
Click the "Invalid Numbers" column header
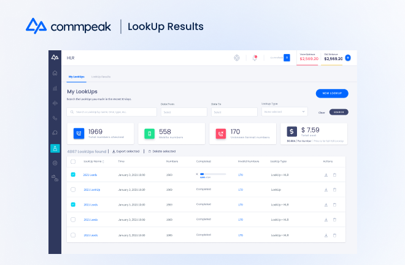249,161
